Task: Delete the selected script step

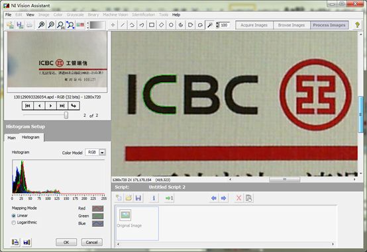Action: (x=238, y=198)
